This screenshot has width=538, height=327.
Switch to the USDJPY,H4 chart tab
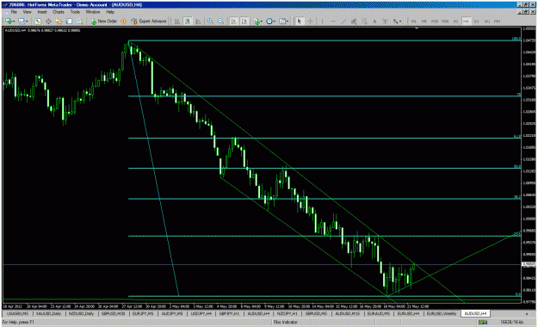coord(201,313)
